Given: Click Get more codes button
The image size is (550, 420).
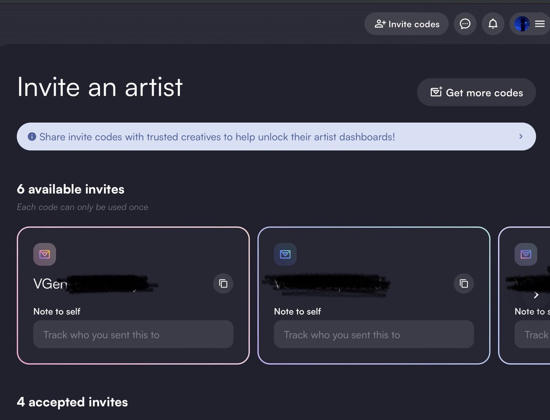Looking at the screenshot, I should pos(476,92).
